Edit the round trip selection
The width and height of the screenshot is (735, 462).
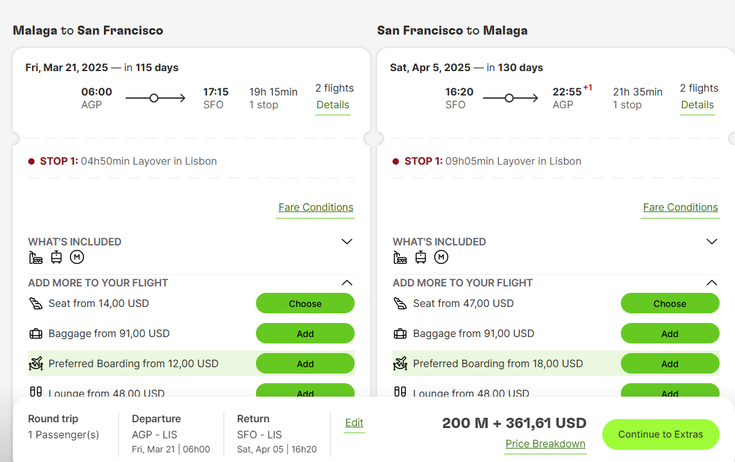click(354, 423)
